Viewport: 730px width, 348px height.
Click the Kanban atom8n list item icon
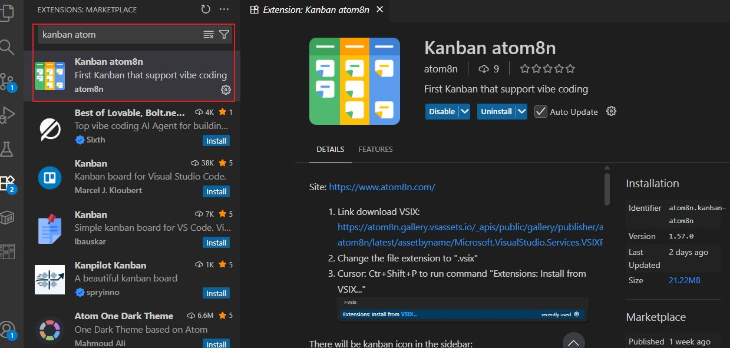(50, 75)
